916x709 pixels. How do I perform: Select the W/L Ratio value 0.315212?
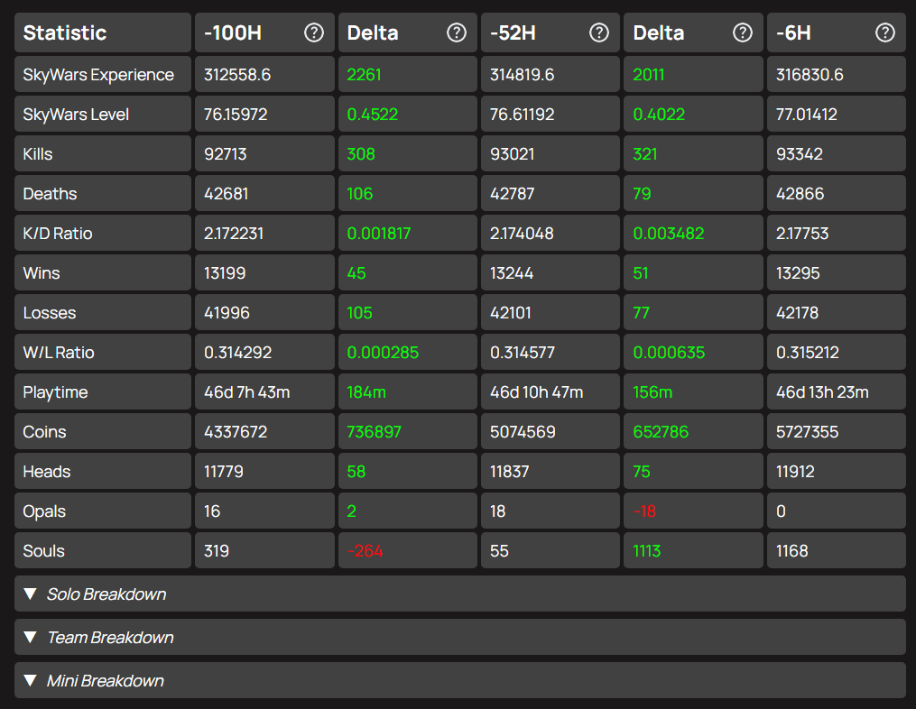[808, 353]
